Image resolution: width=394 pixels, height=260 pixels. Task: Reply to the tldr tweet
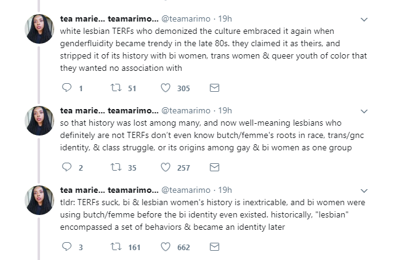pos(68,247)
